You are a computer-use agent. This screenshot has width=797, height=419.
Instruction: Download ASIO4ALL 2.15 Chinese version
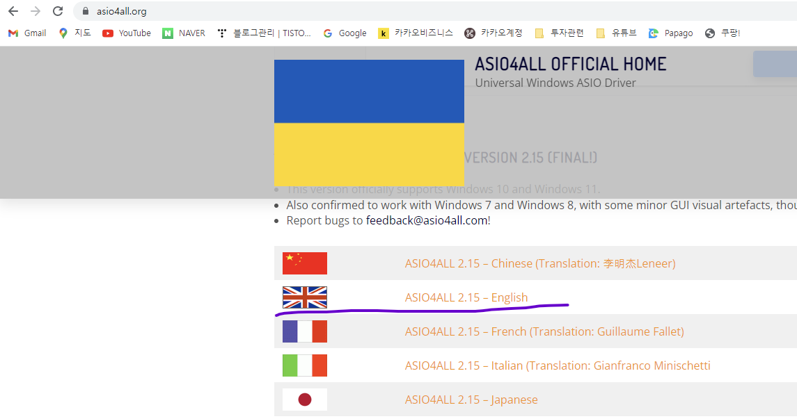point(540,264)
